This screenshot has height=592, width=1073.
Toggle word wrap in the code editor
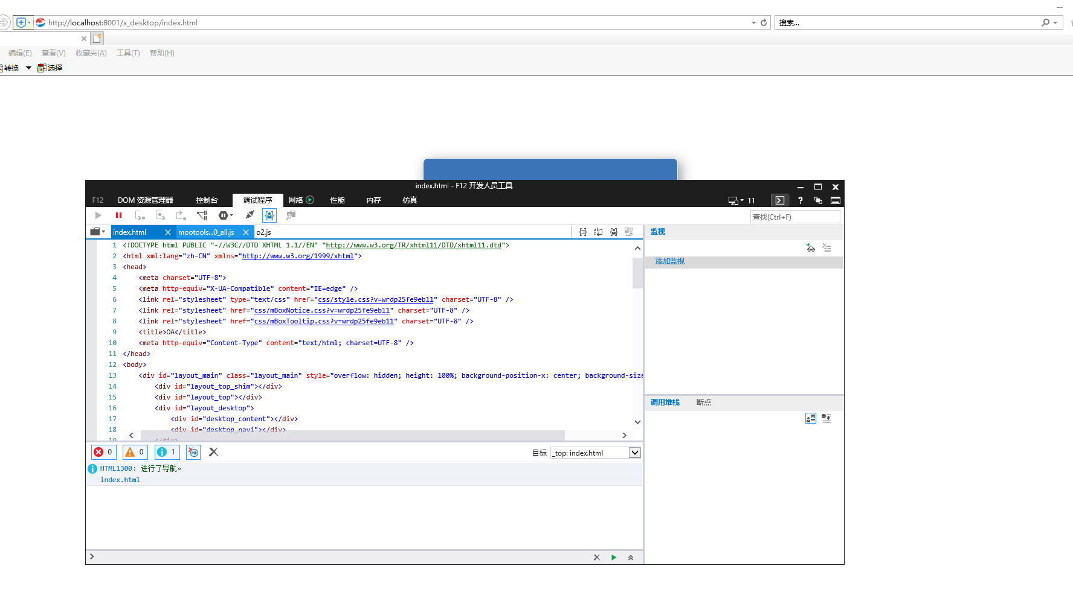point(598,232)
